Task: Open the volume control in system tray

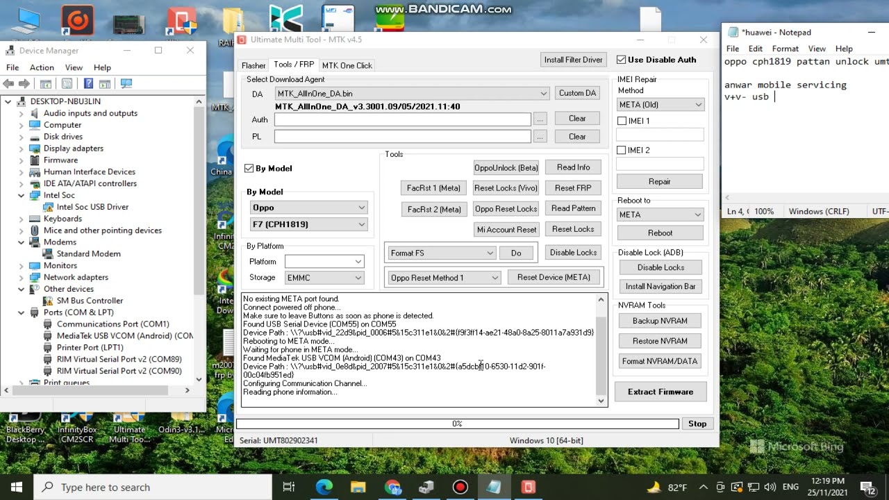Action: [770, 487]
